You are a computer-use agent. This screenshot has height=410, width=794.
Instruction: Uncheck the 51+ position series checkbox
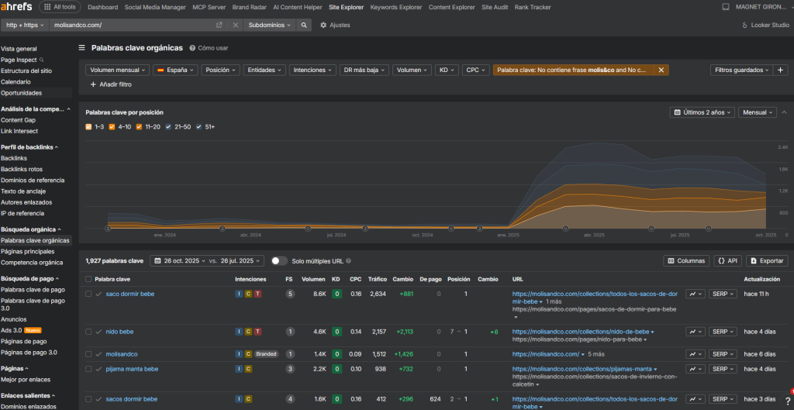point(199,126)
